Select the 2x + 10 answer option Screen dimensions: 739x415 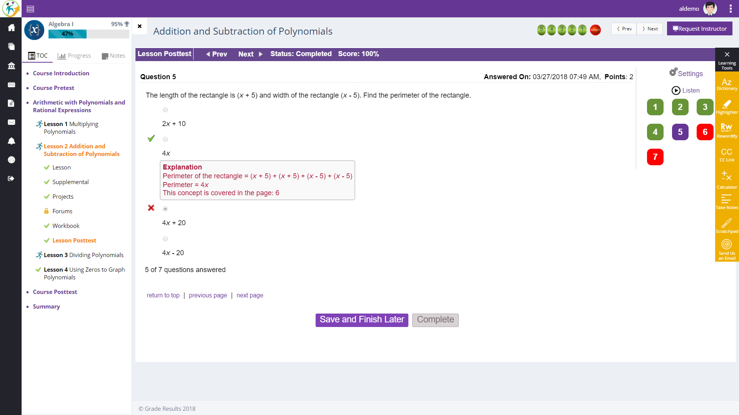click(x=165, y=110)
